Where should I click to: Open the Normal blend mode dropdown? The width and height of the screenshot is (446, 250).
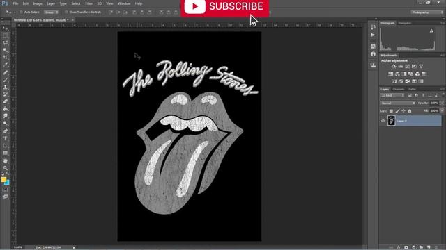(398, 103)
